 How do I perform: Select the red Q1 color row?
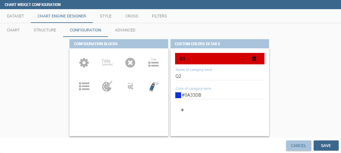pos(220,59)
